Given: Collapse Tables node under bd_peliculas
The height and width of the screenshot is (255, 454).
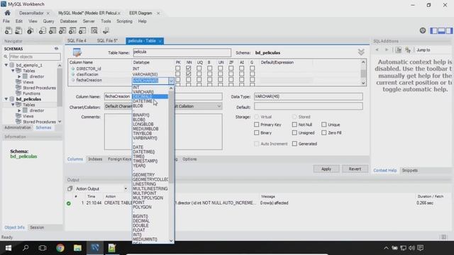Looking at the screenshot, I should tap(13, 105).
